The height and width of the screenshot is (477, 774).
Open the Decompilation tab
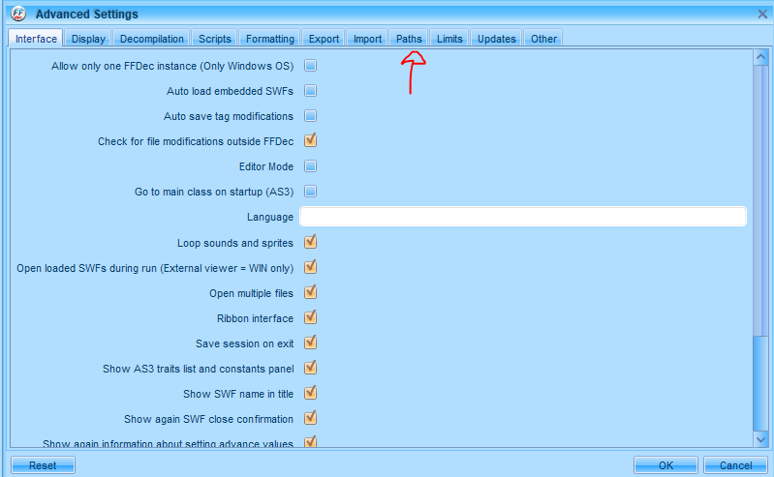click(151, 39)
